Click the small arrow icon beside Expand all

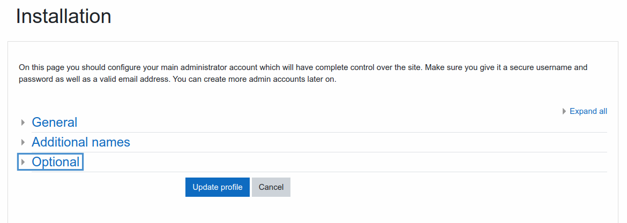click(x=564, y=111)
